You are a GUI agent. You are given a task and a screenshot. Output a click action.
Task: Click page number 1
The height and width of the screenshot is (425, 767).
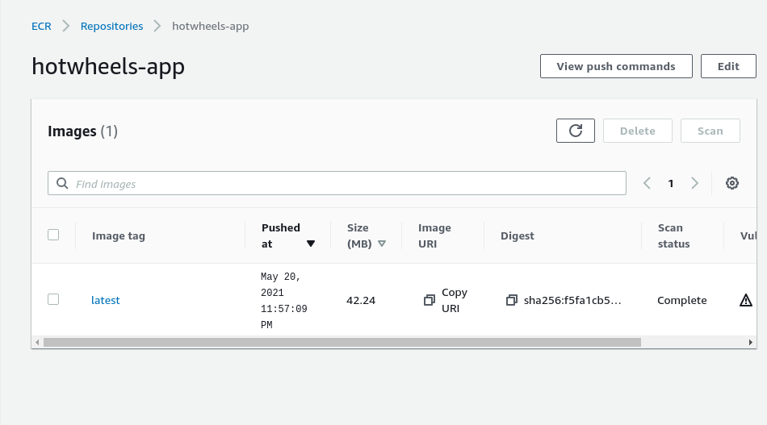coord(671,183)
